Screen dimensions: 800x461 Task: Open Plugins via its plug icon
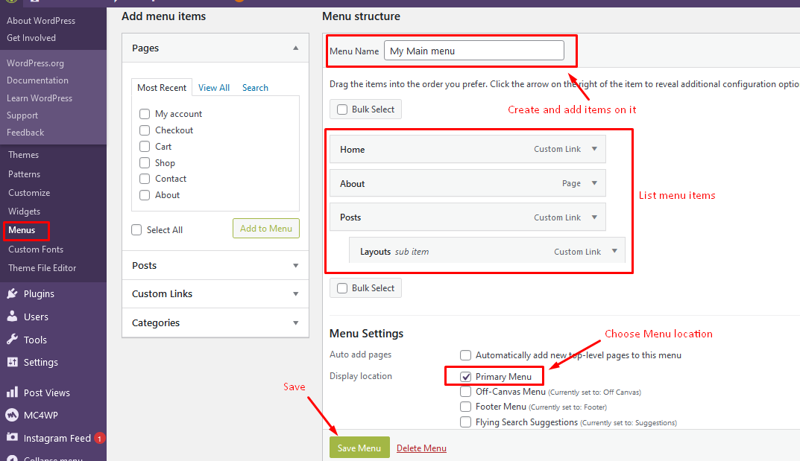tap(12, 293)
